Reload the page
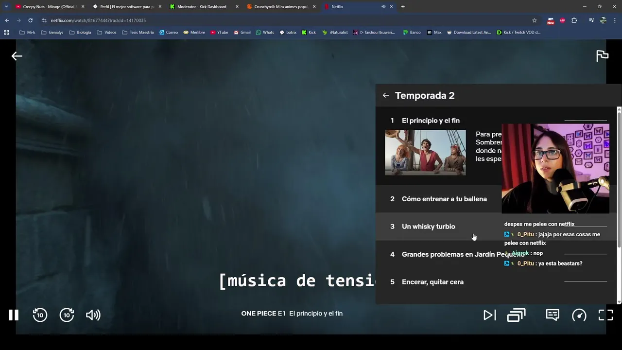 (x=30, y=20)
